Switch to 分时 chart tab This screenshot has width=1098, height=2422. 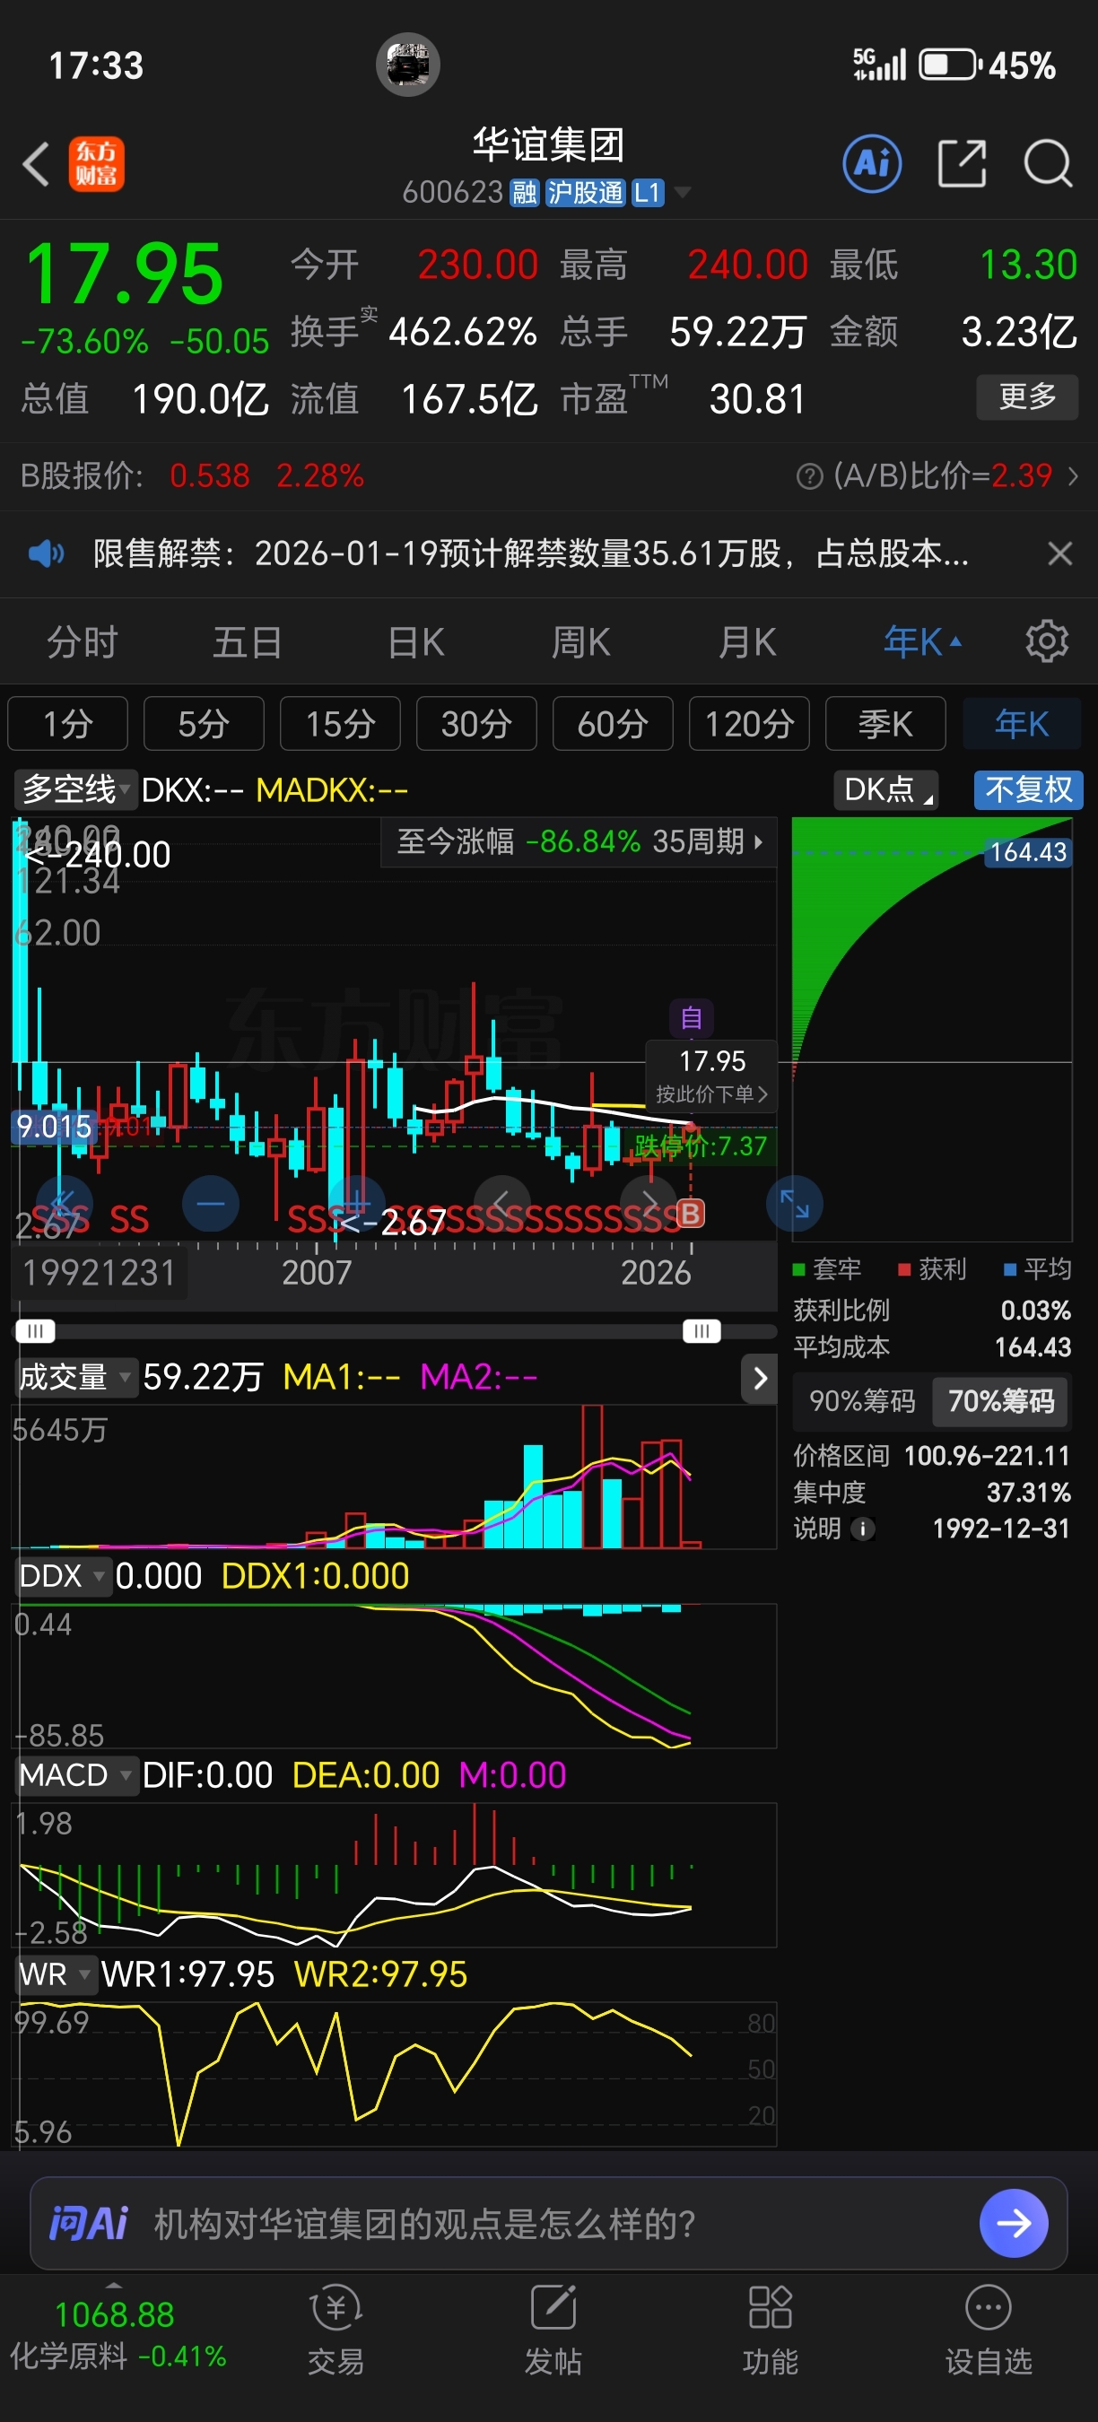click(x=83, y=643)
